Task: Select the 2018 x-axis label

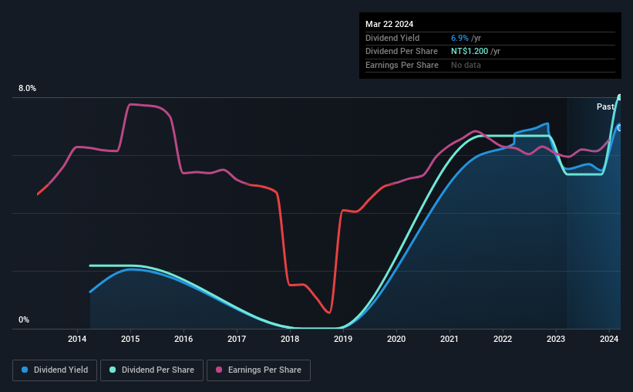Action: click(x=290, y=339)
